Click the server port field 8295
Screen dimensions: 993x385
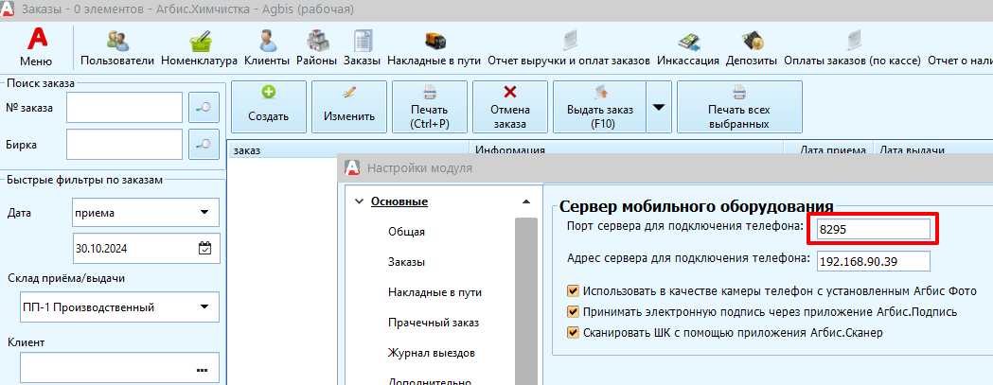point(873,229)
